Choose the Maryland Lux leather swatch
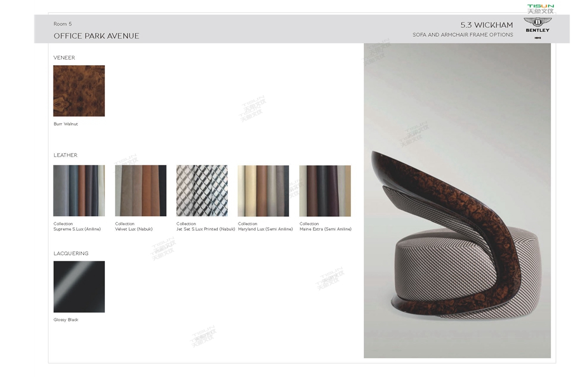The image size is (585, 380). click(263, 191)
